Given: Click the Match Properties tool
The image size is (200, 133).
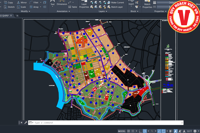Looking at the screenshot, I should (x=147, y=5).
